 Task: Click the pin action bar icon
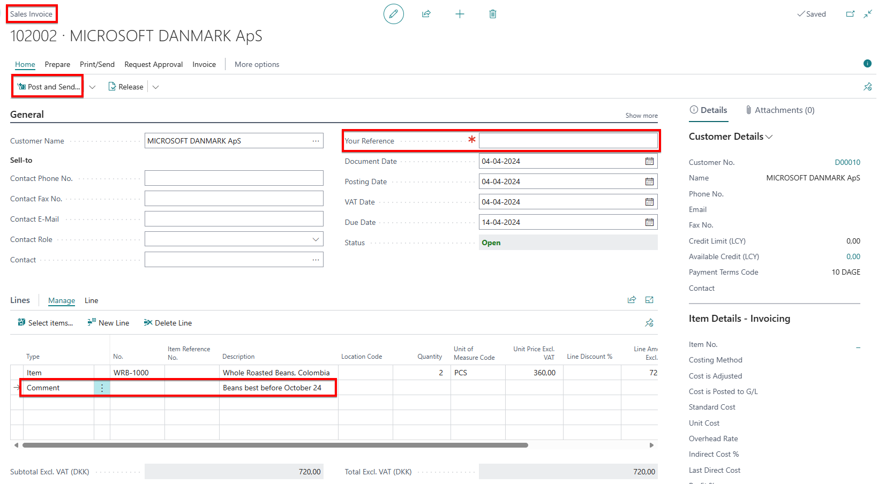(x=867, y=87)
